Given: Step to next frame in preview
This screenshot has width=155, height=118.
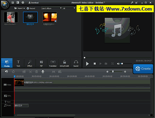Looking at the screenshot, I should coord(100,64).
